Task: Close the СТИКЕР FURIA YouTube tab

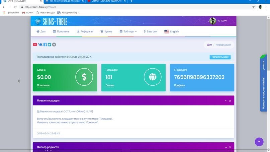Action: (125, 1)
